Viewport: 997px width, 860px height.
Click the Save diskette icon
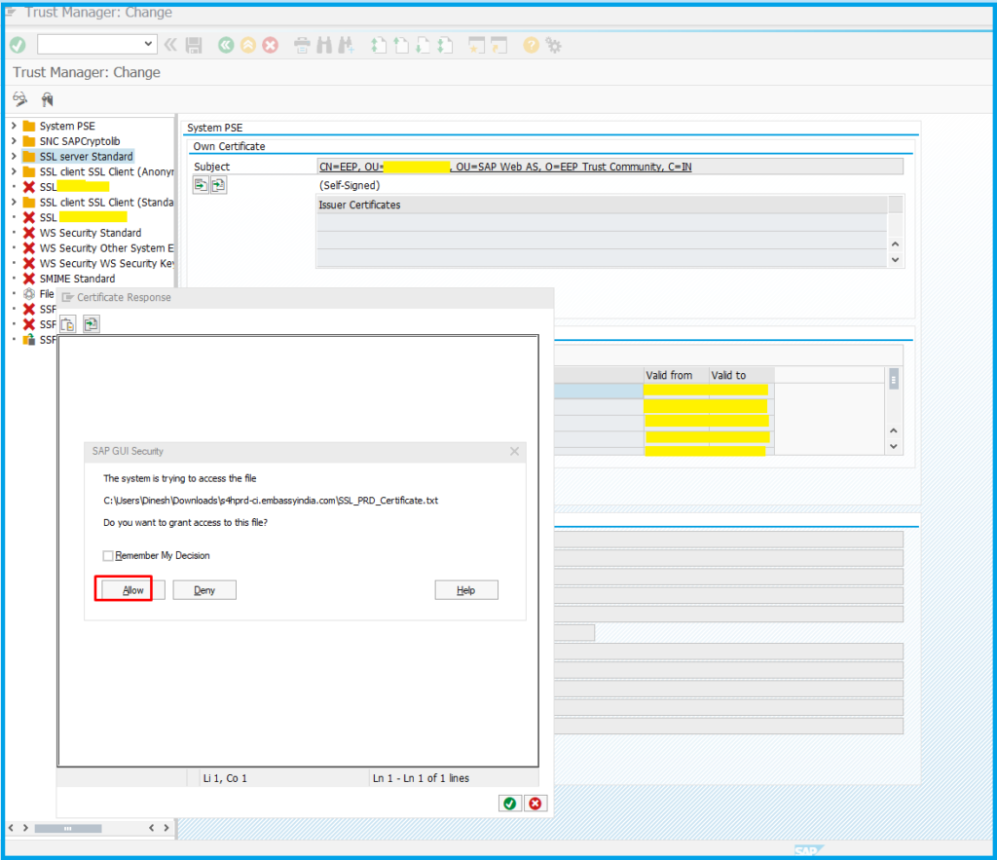[x=194, y=45]
